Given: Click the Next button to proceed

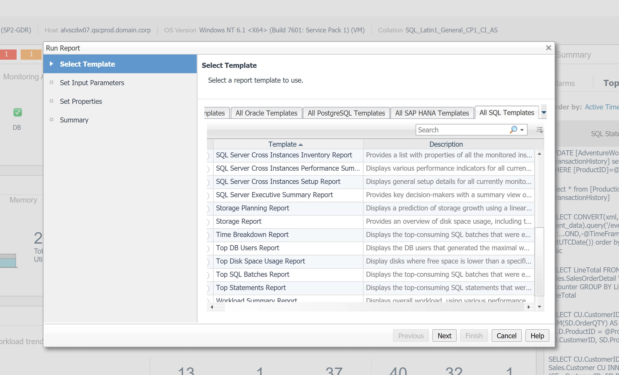Looking at the screenshot, I should tap(444, 336).
